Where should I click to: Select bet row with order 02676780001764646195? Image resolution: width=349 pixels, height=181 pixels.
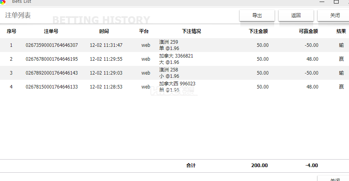tap(52, 59)
